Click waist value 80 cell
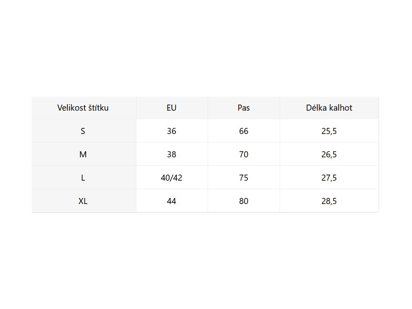412x309 pixels. click(x=243, y=201)
